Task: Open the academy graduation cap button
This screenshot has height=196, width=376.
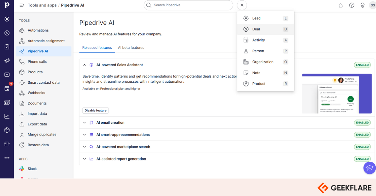Action: (369, 168)
